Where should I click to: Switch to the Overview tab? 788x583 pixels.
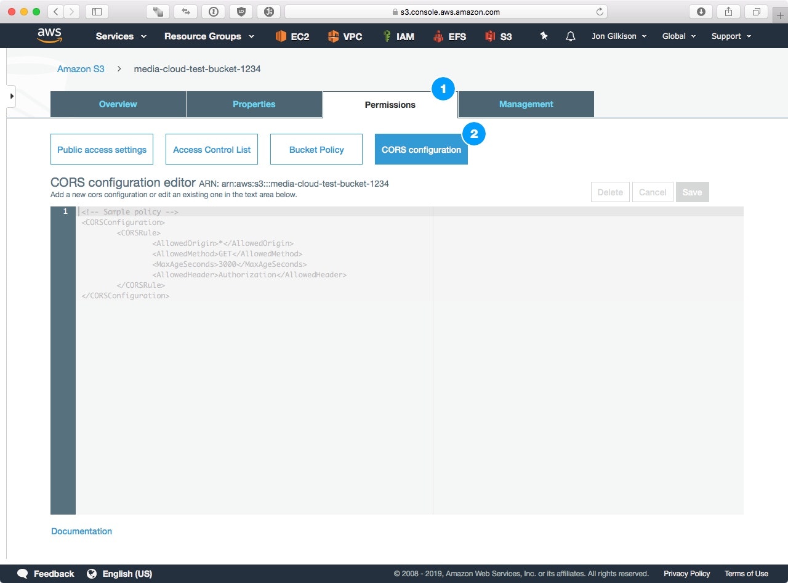[x=118, y=104]
